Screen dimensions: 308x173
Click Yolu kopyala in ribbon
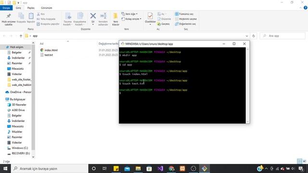(x=46, y=19)
